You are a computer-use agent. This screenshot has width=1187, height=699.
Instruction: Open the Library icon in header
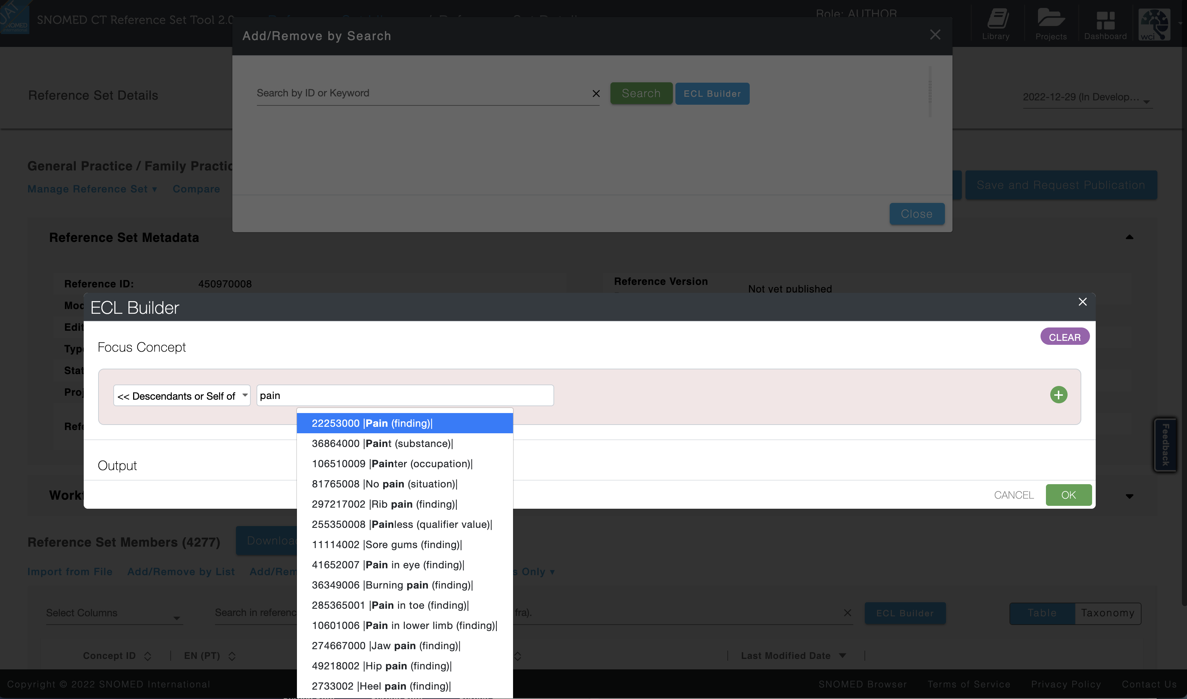coord(996,23)
